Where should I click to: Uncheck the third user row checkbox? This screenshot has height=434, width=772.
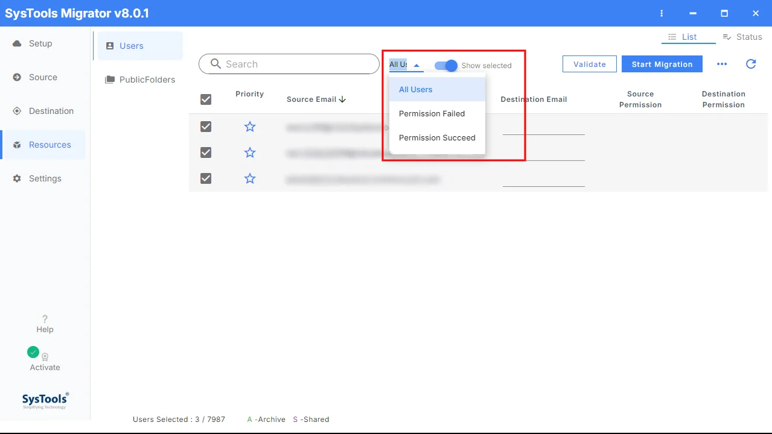[x=206, y=178]
